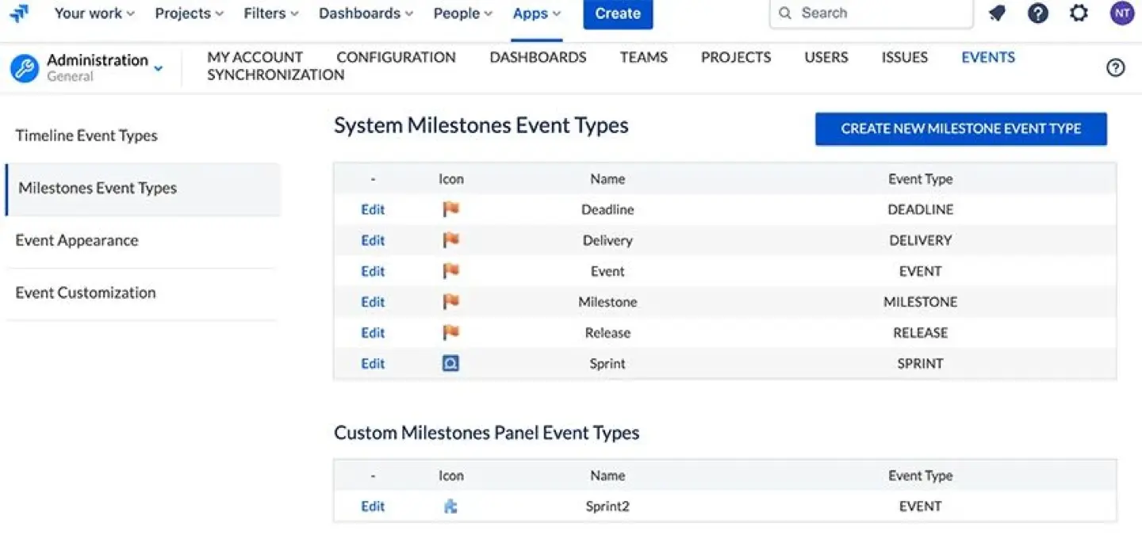Click the Deadline name cell
Image resolution: width=1142 pixels, height=558 pixels.
(x=607, y=209)
